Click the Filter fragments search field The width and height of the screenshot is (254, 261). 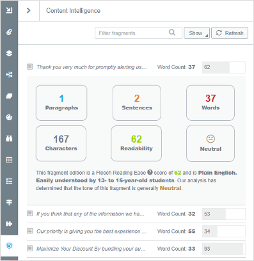pyautogui.click(x=138, y=33)
